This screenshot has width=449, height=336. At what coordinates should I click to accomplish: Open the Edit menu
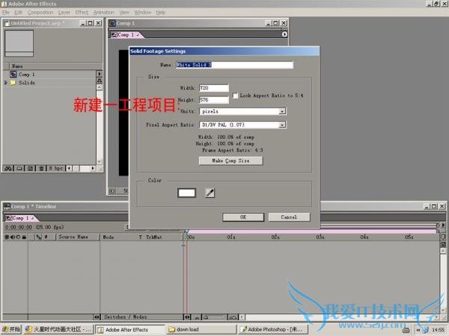[x=18, y=12]
